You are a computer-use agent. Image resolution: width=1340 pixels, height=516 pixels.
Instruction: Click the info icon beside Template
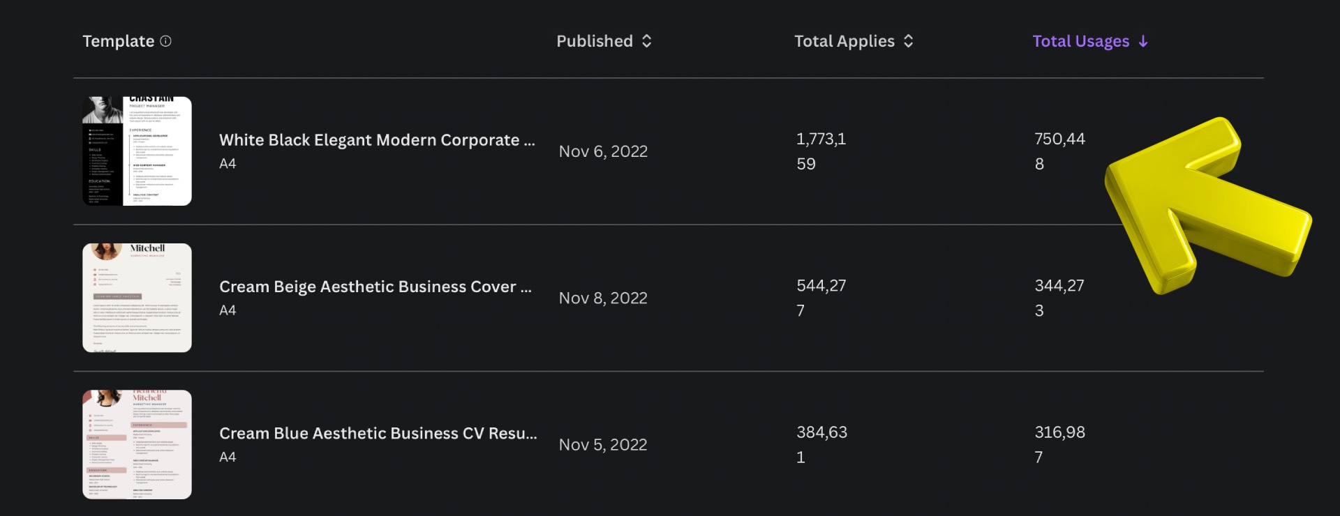click(165, 41)
